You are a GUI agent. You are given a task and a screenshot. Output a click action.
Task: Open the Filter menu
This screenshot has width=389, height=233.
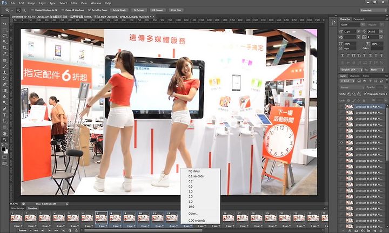(x=74, y=3)
